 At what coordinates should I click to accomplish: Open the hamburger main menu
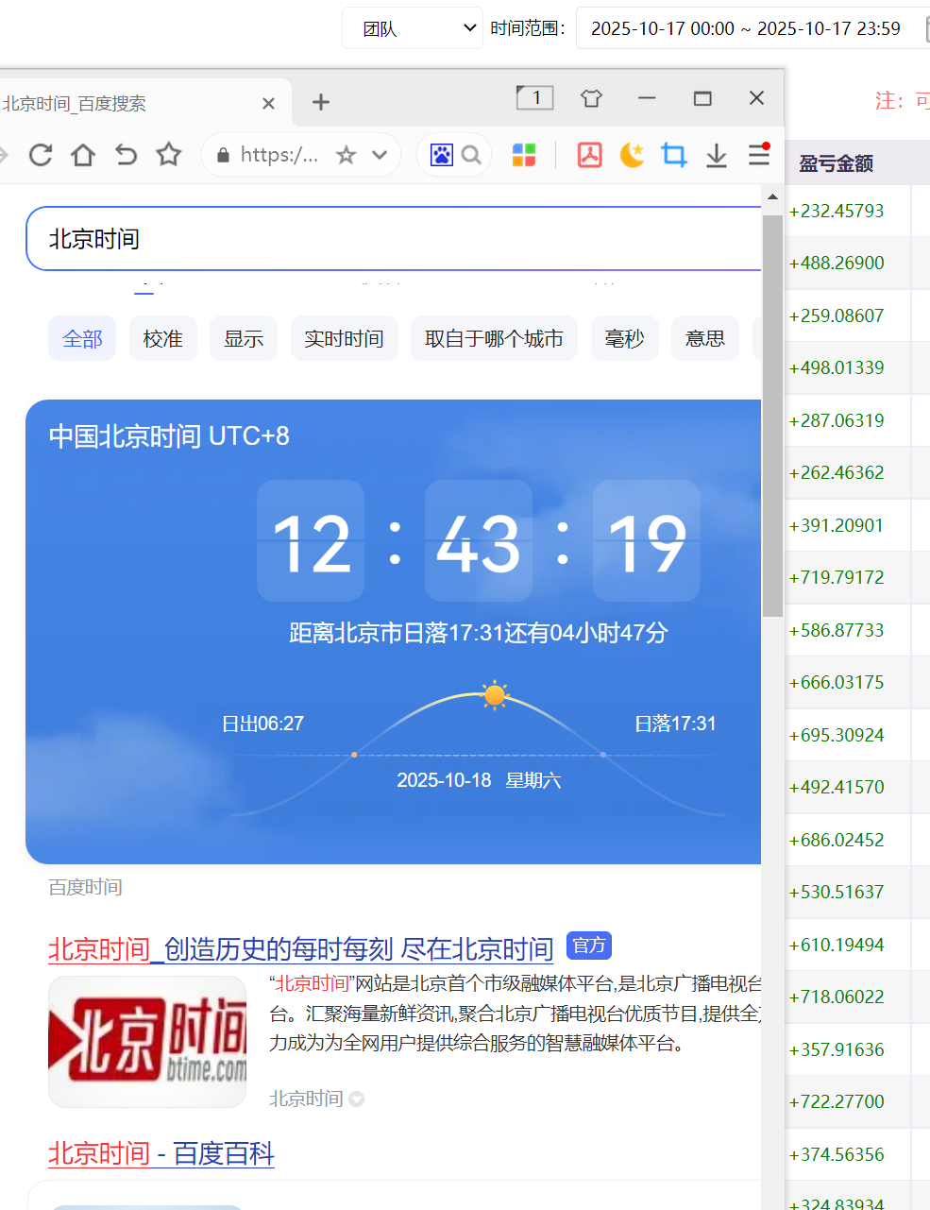[x=759, y=155]
